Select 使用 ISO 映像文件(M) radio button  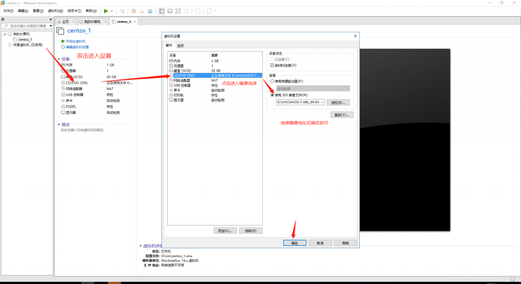point(273,95)
